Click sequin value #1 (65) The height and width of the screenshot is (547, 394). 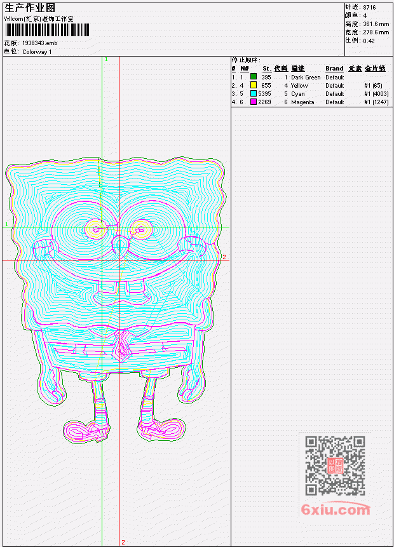coord(373,86)
